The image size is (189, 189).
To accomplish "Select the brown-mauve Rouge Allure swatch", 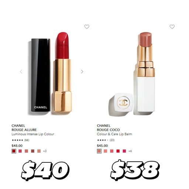I will point(32,151).
